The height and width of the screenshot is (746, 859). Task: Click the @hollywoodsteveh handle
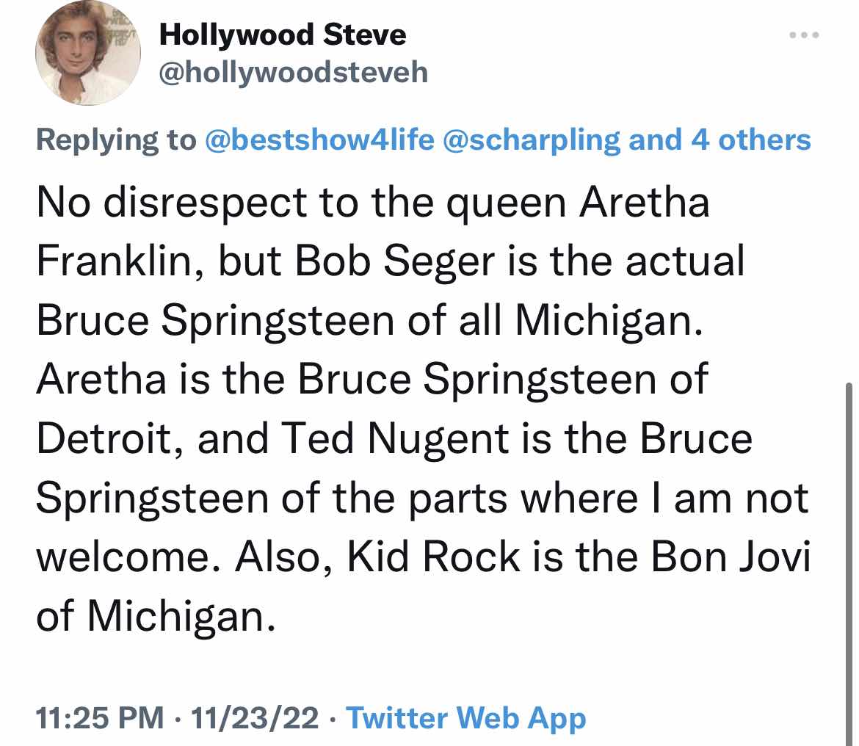[x=294, y=73]
